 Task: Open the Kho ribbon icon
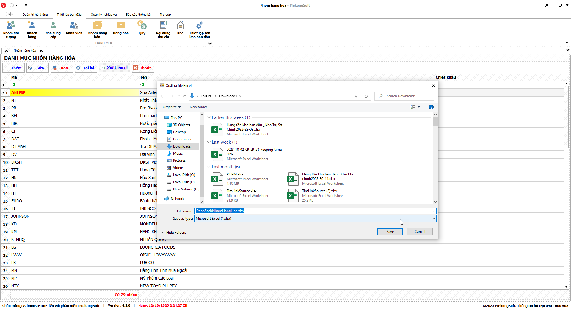[180, 28]
